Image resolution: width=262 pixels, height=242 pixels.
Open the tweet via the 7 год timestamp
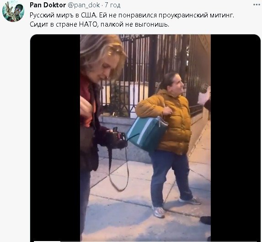click(x=112, y=5)
